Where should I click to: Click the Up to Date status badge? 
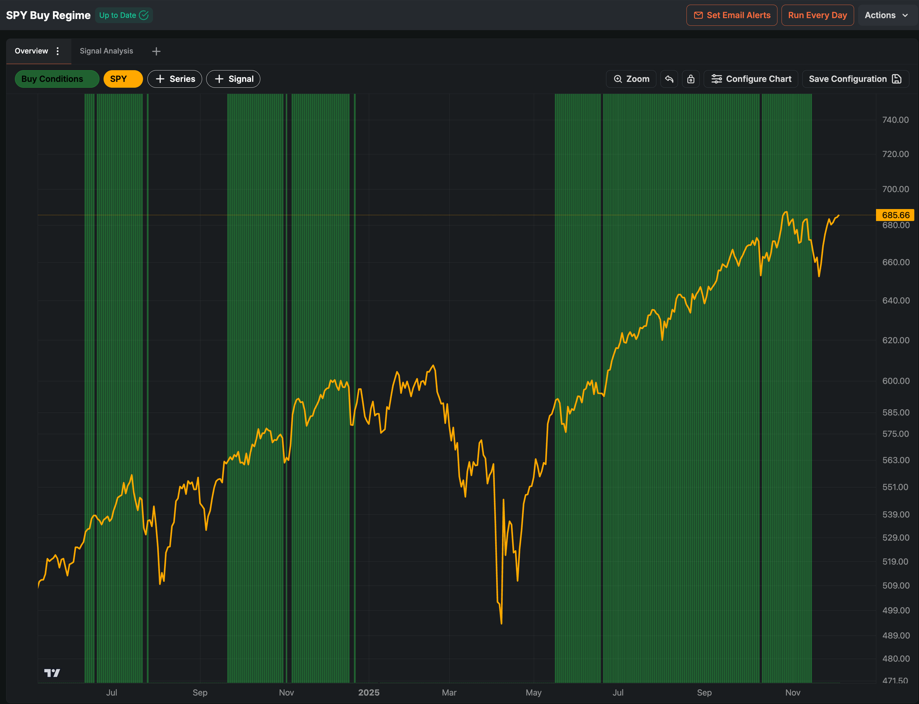point(124,15)
